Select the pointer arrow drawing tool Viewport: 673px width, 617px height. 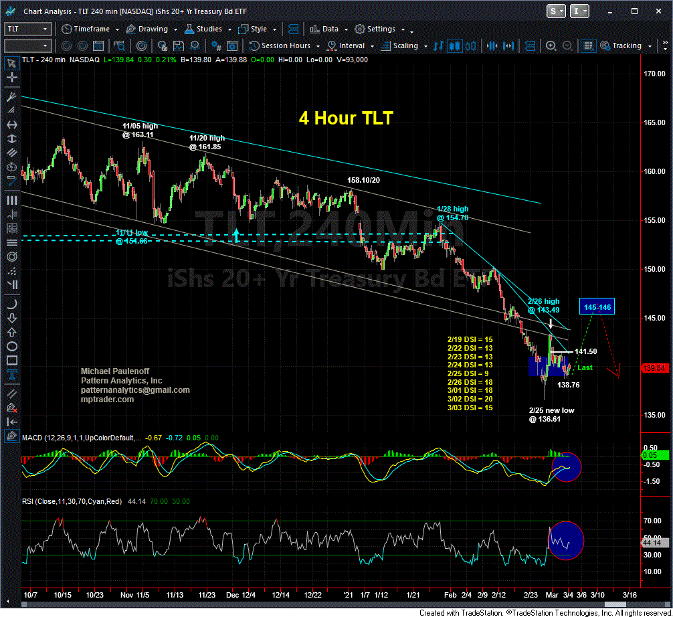(11, 64)
